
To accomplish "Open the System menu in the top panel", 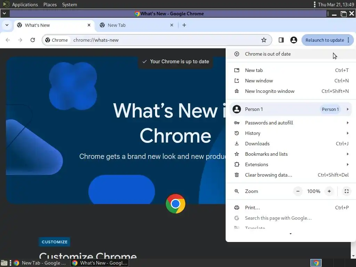I will click(70, 5).
